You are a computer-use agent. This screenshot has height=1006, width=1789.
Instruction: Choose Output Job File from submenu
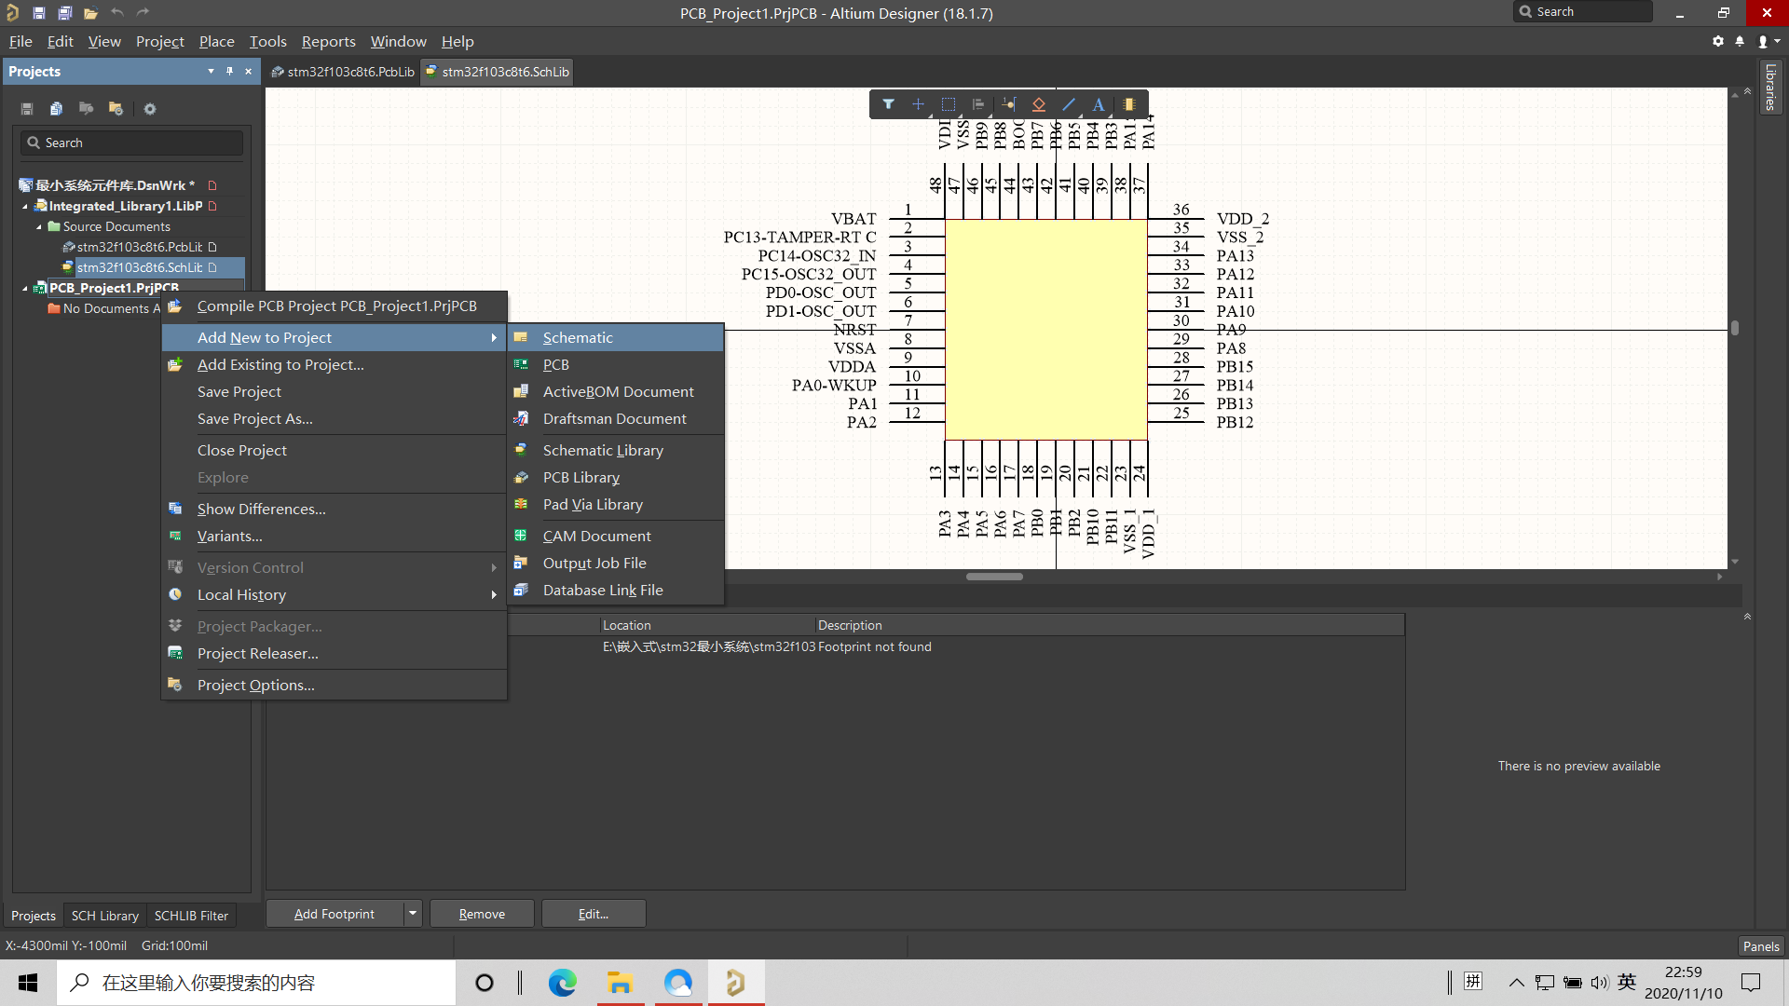(x=616, y=563)
